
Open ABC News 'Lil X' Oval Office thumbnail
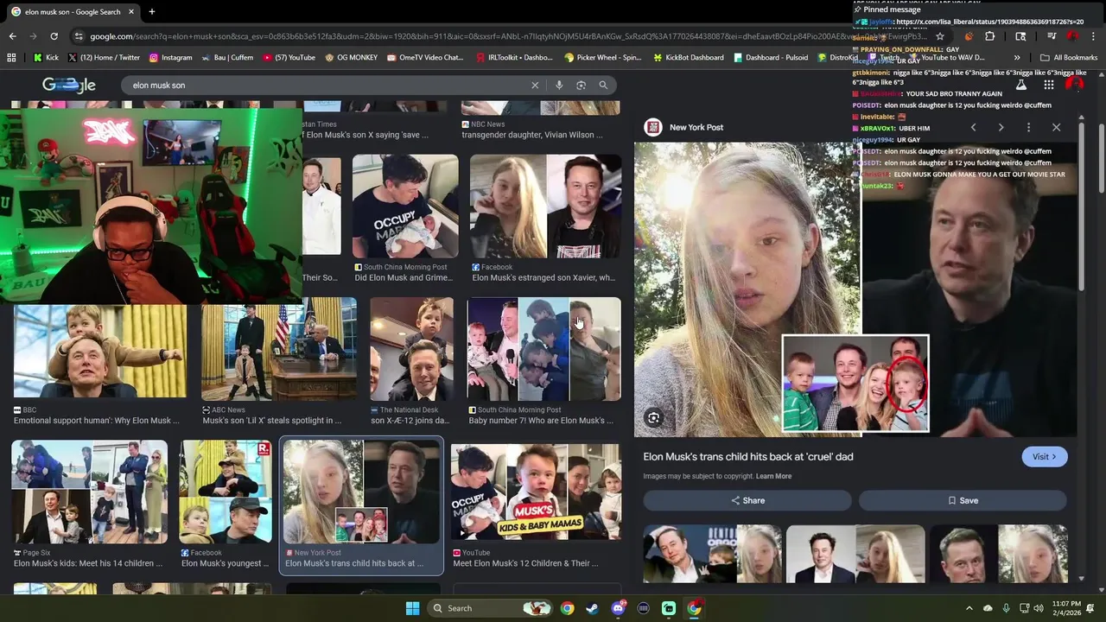pyautogui.click(x=279, y=349)
